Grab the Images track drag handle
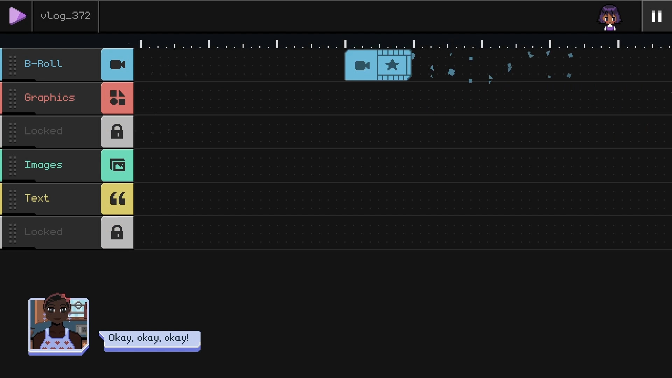The height and width of the screenshot is (378, 672). (13, 166)
